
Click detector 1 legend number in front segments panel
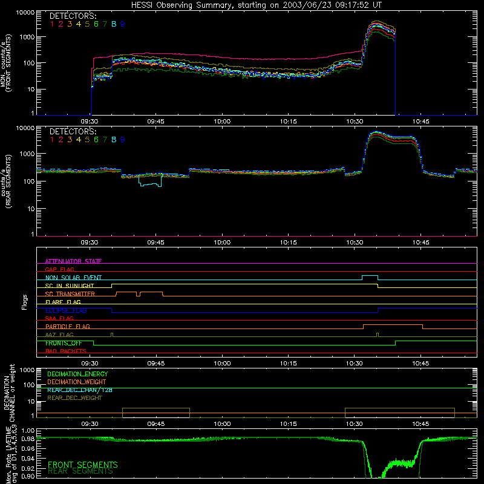point(52,24)
